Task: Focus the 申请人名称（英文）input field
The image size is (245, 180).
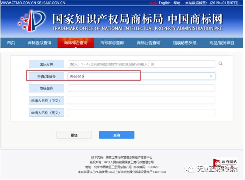Action: click(x=142, y=113)
